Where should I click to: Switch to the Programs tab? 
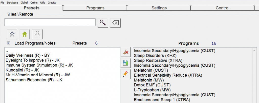[95, 8]
